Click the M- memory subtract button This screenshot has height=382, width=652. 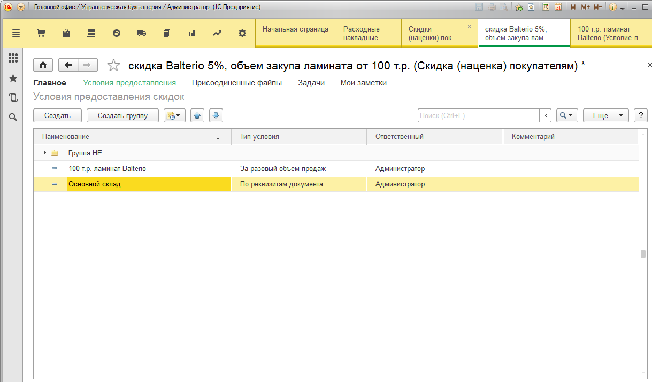click(598, 7)
